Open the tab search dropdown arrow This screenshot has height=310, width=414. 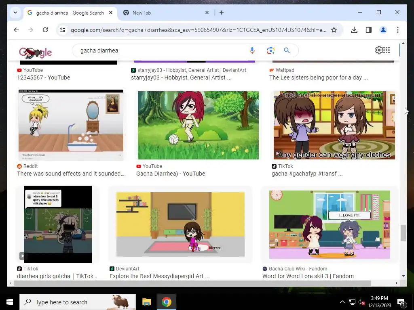click(15, 13)
